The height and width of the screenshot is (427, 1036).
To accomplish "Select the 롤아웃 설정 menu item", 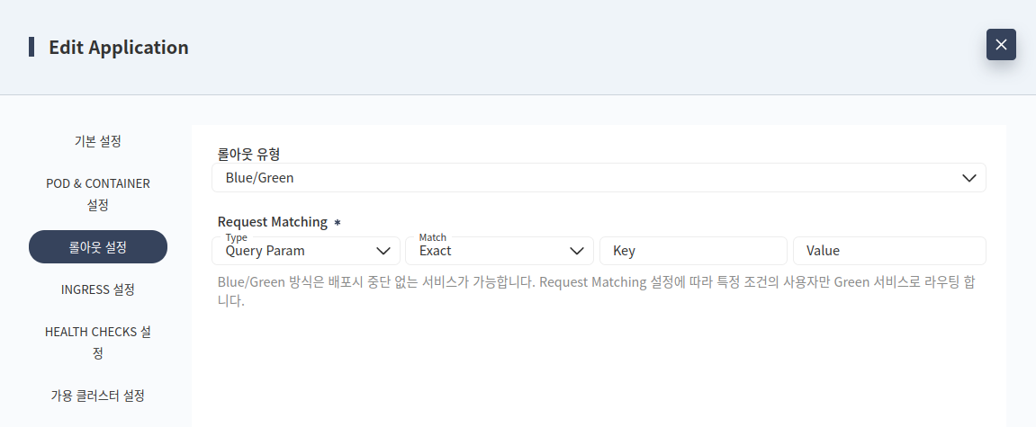I will [98, 247].
